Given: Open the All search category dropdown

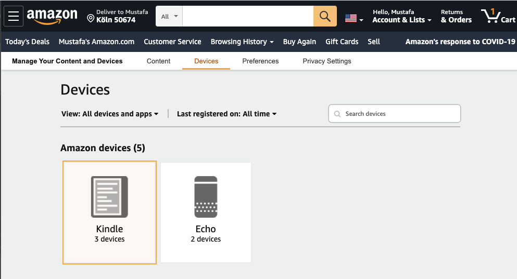Looking at the screenshot, I should [x=169, y=16].
